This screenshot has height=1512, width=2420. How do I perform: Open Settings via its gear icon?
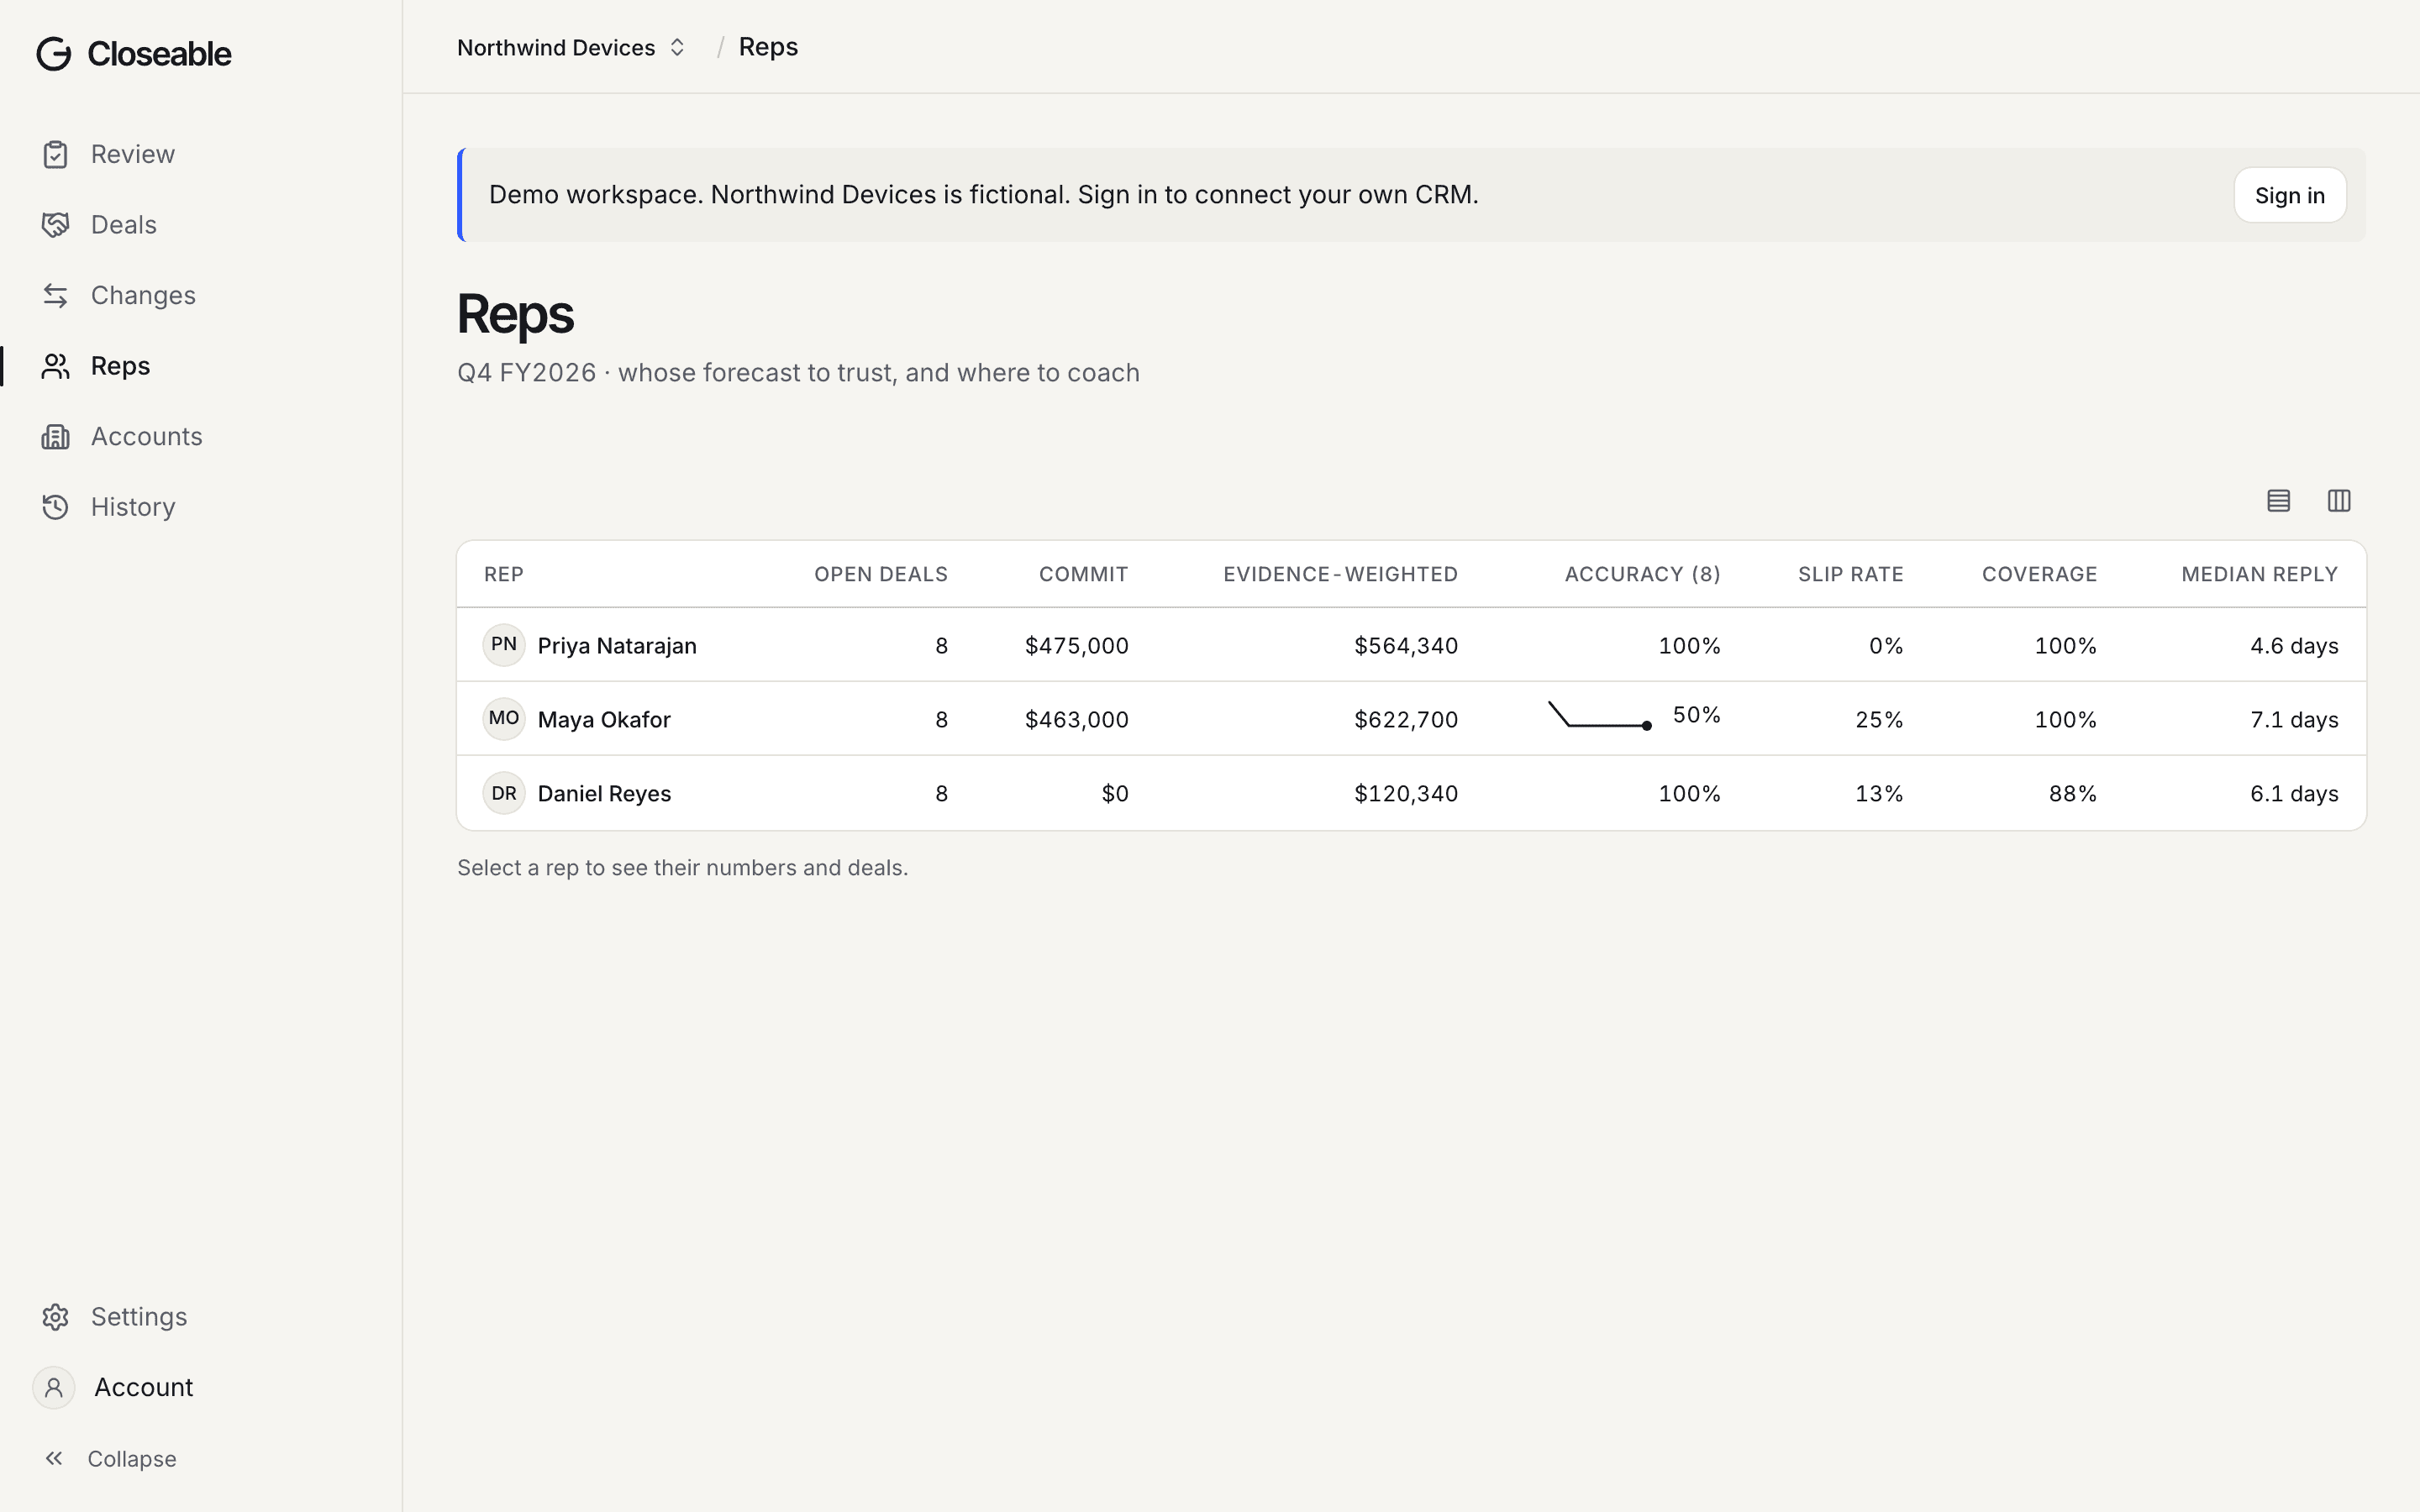coord(55,1317)
